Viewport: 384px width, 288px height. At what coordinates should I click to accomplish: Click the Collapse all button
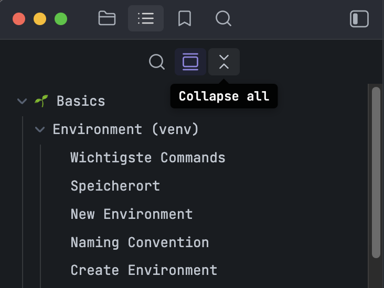[224, 62]
